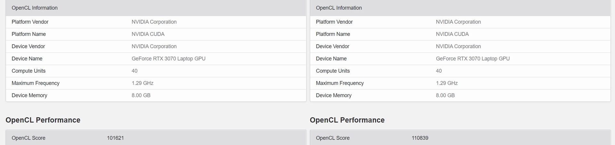Click GeForce RTX 3070 Laptop GPU in right table
Image resolution: width=615 pixels, height=145 pixels.
click(x=472, y=59)
